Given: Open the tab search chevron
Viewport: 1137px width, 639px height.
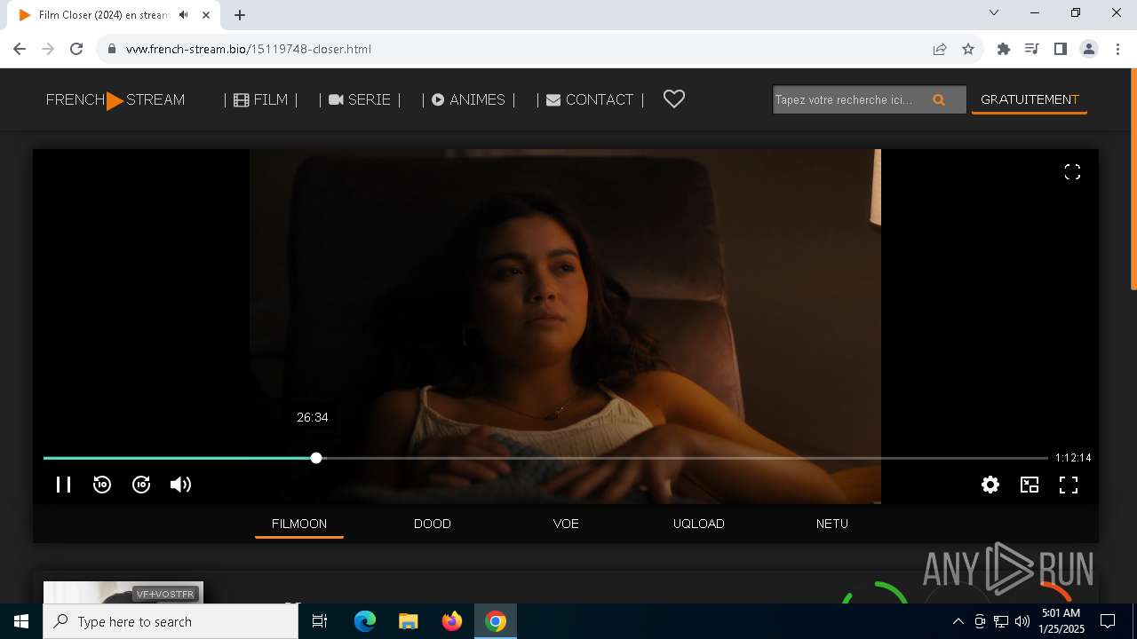Looking at the screenshot, I should [994, 12].
